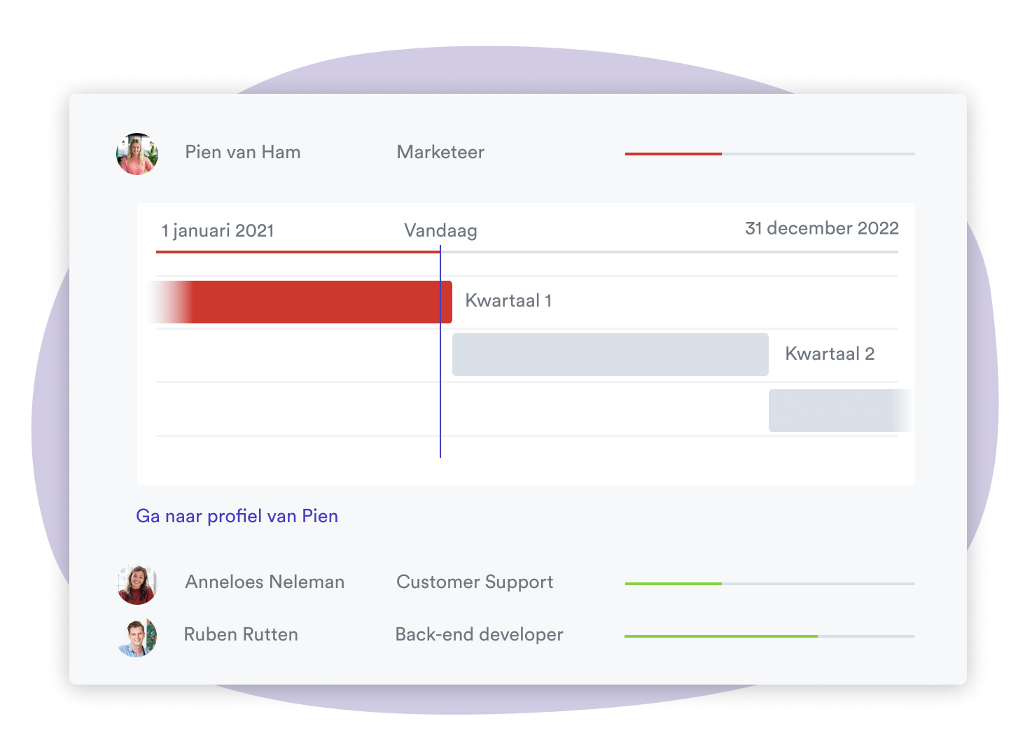Click the Customer Support role label
The width and height of the screenshot is (1025, 756).
point(475,582)
